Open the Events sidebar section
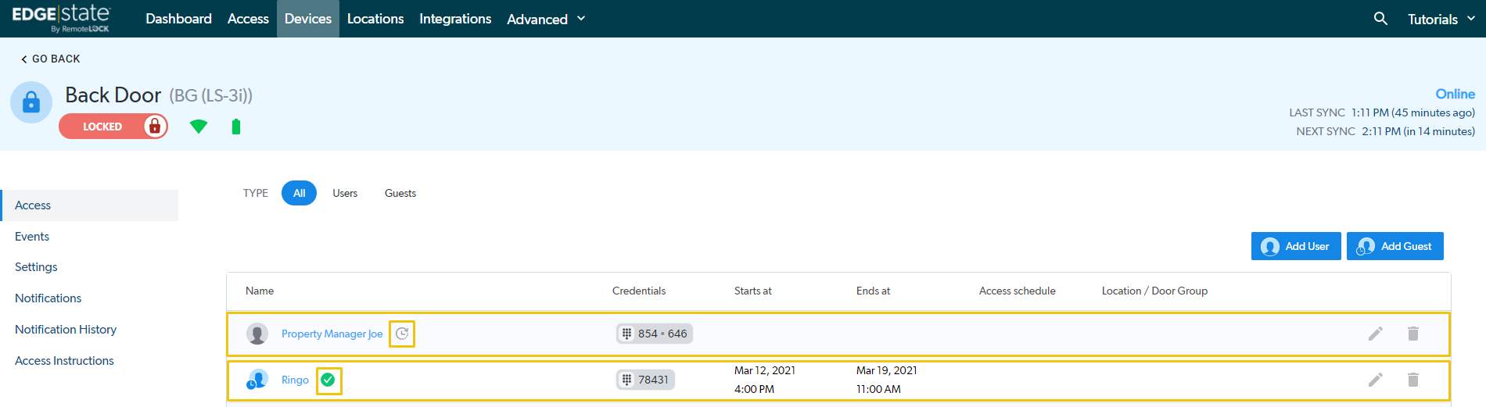The height and width of the screenshot is (407, 1486). tap(32, 237)
